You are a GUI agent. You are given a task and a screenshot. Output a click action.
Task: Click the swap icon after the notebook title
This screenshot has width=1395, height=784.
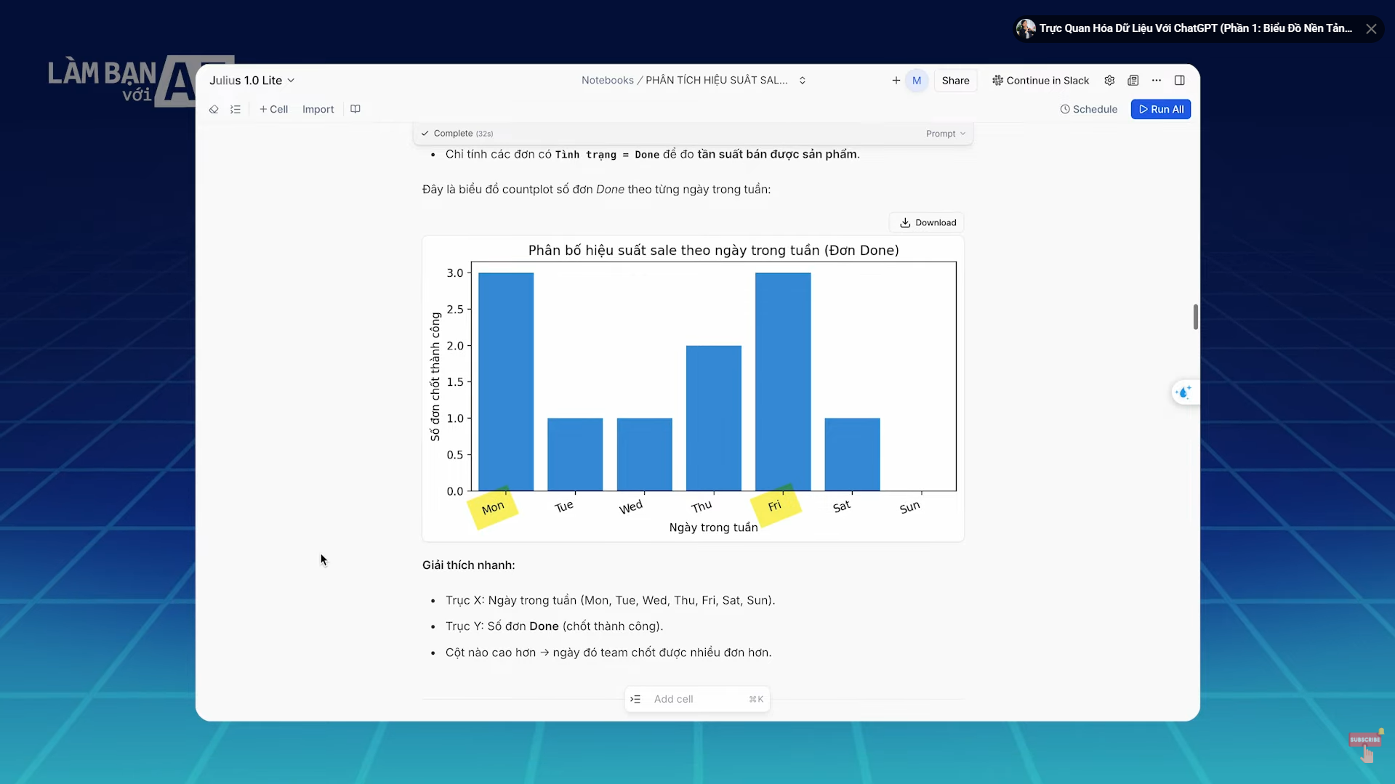tap(802, 80)
